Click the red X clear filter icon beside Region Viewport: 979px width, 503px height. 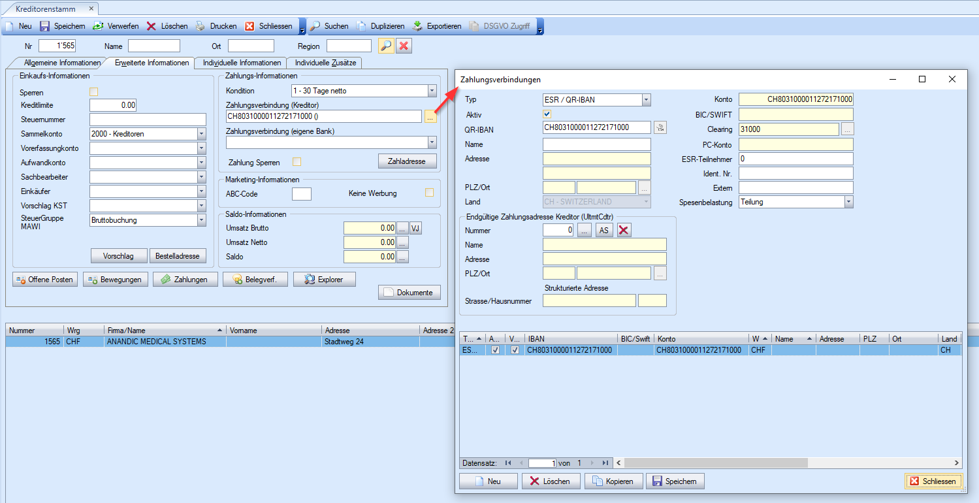tap(404, 46)
